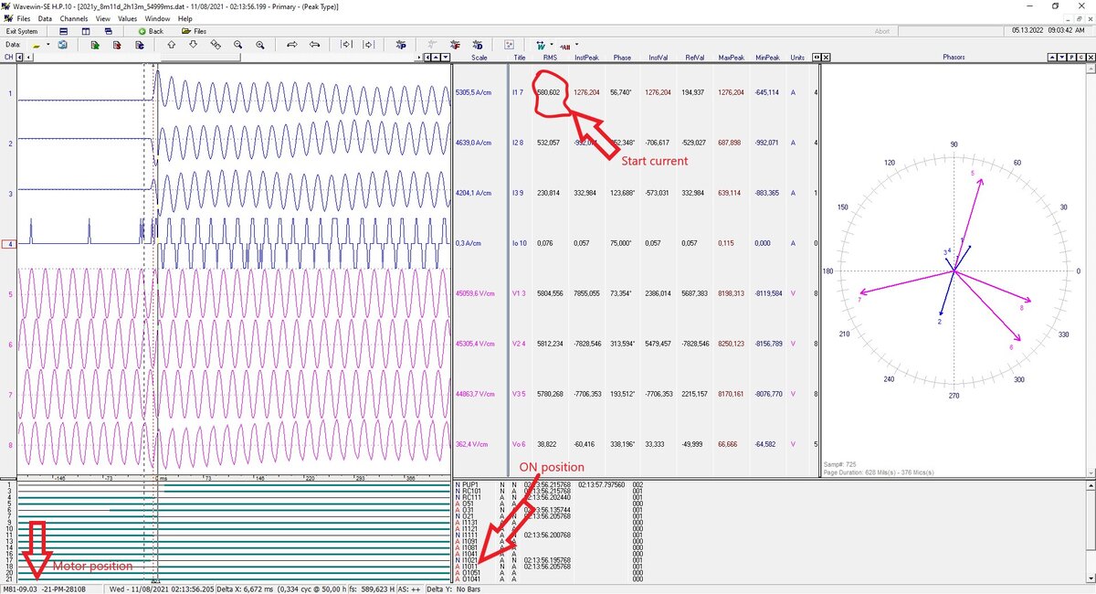Screen dimensions: 1096x594
Task: Click the F-marked star toolbar icon
Action: pyautogui.click(x=454, y=44)
